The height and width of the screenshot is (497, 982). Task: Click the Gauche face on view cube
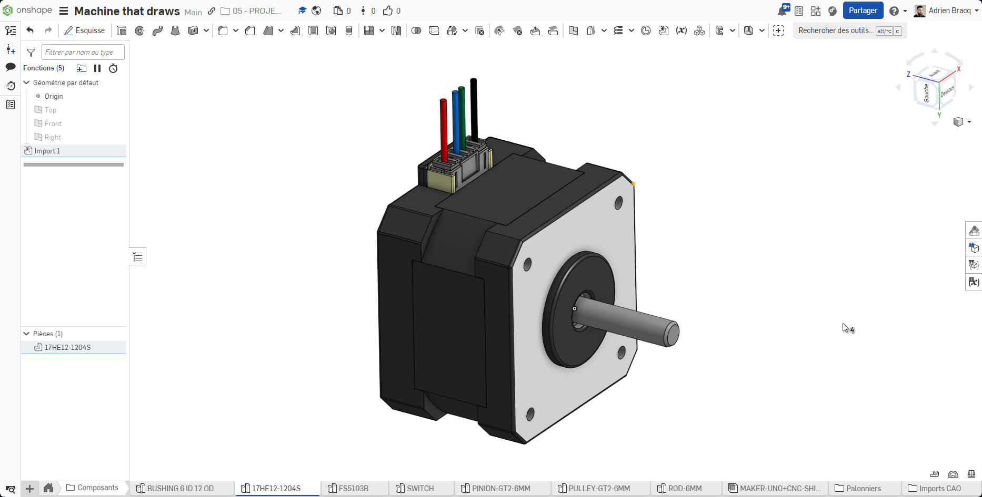(x=926, y=93)
